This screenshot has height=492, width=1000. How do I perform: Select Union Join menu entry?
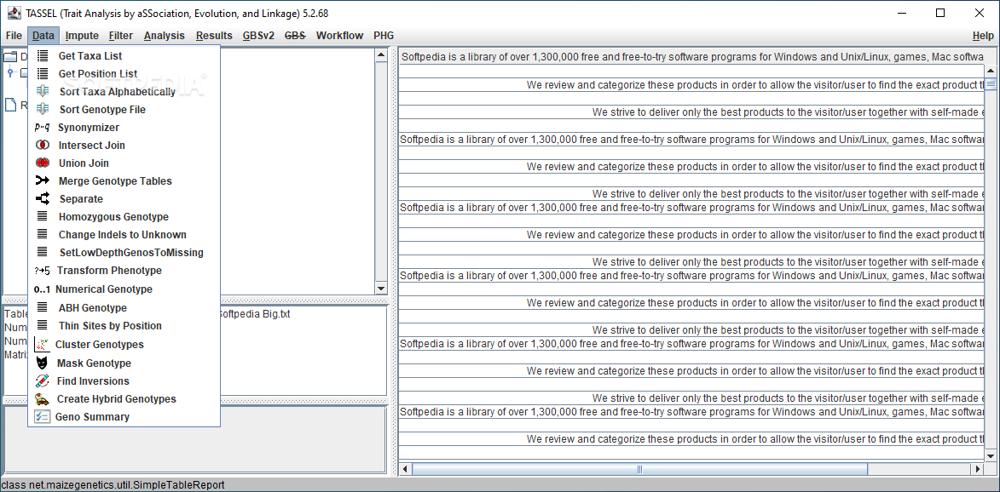[x=124, y=163]
